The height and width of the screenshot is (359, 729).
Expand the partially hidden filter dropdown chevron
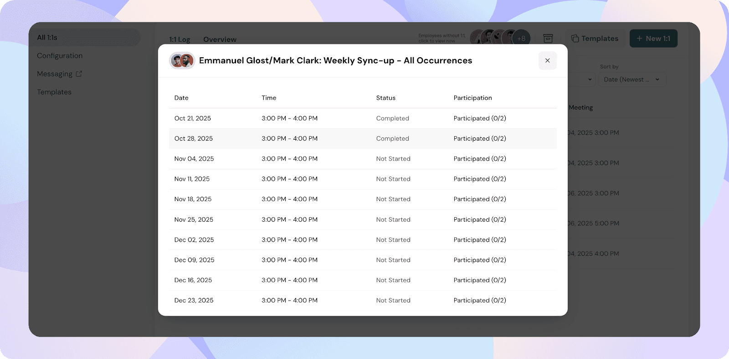[590, 80]
